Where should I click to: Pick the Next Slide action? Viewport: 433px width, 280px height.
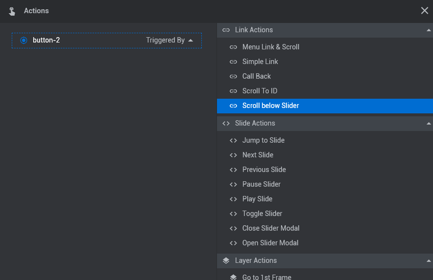325,155
